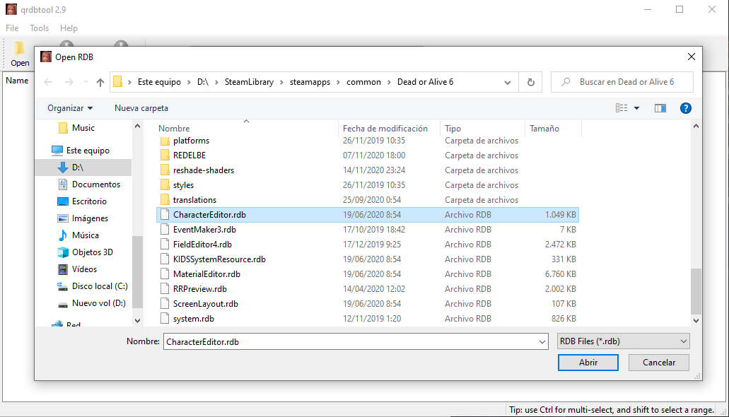Open recent locations dropdown

click(x=86, y=82)
